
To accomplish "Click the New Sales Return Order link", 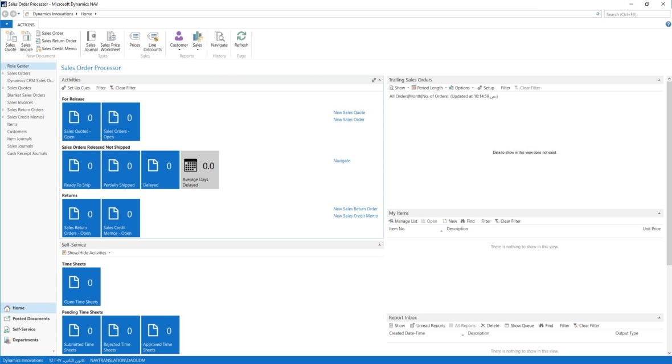I will [355, 209].
